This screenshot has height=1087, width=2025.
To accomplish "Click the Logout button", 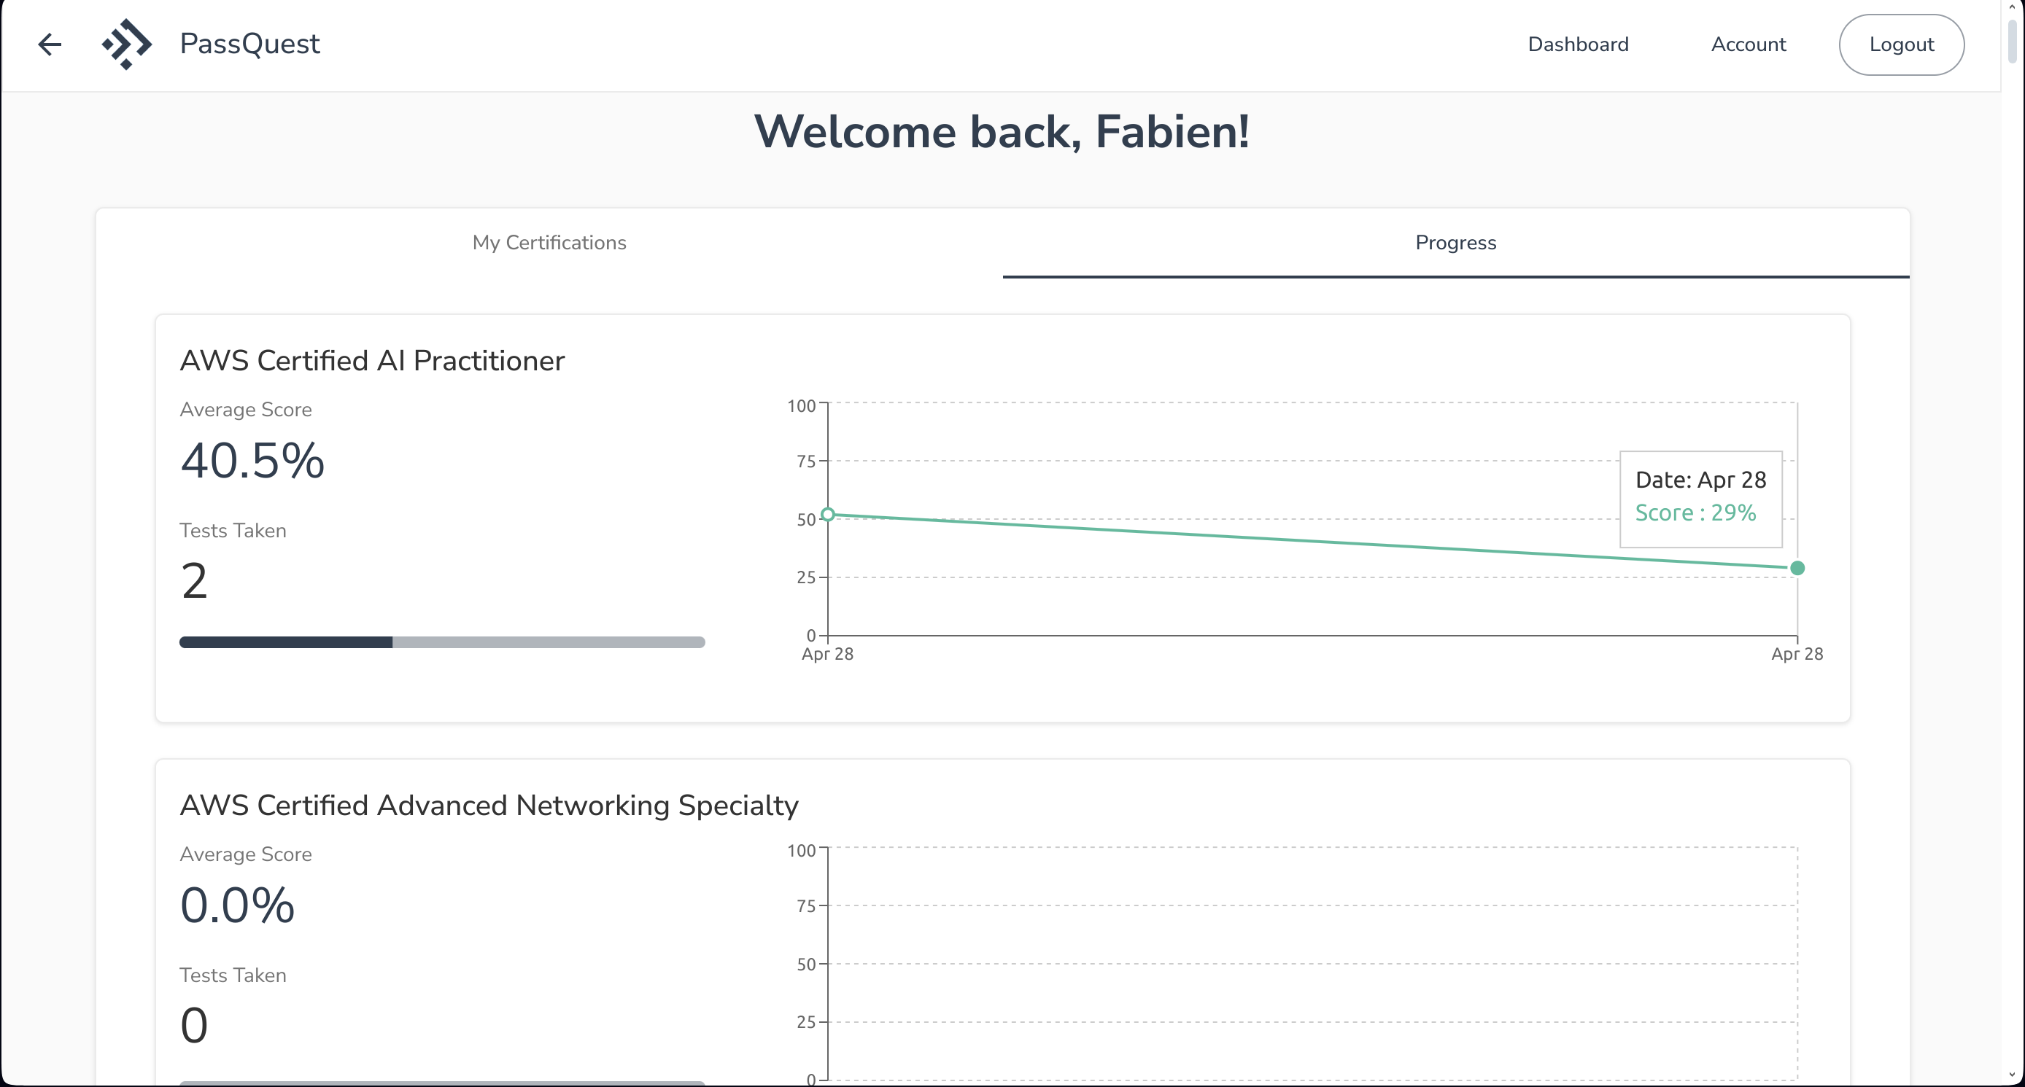I will pyautogui.click(x=1901, y=44).
